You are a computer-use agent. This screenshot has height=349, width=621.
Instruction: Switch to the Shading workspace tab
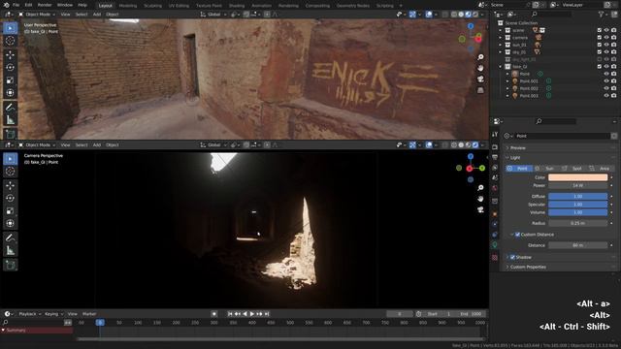click(x=237, y=6)
